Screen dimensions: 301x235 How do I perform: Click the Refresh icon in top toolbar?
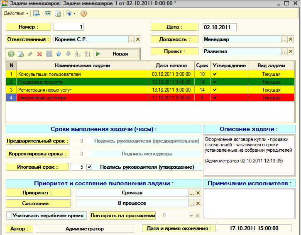[48, 13]
